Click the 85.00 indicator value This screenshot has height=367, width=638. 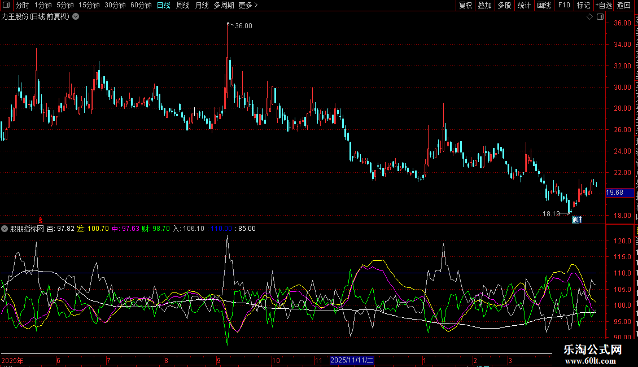[x=247, y=229]
